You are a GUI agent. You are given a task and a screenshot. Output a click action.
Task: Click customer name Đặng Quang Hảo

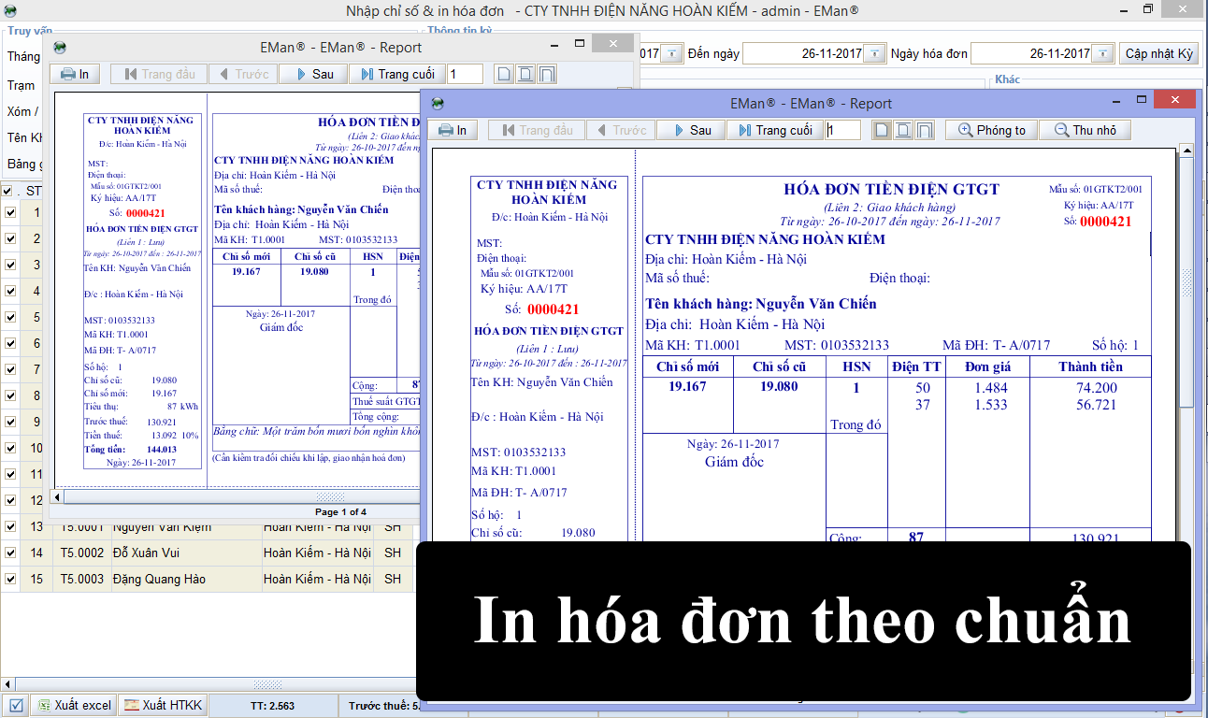159,579
